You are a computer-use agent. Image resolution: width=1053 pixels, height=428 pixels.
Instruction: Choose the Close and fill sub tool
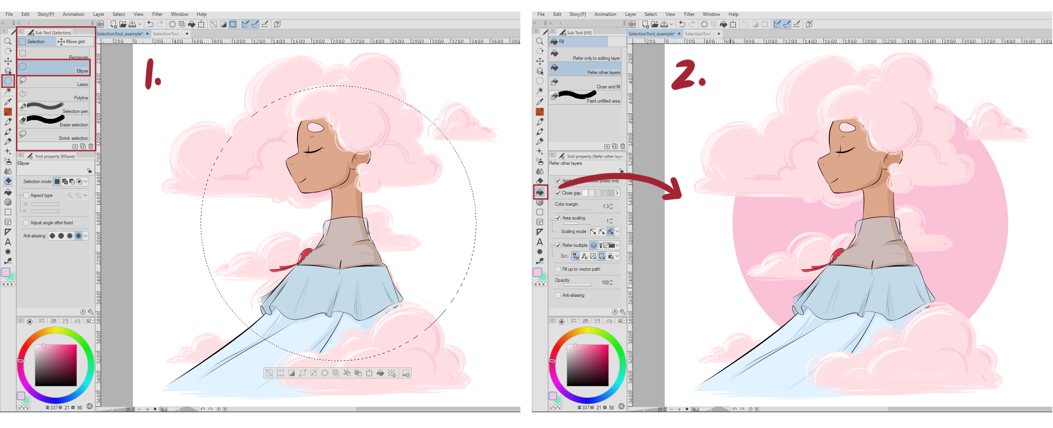click(x=585, y=83)
